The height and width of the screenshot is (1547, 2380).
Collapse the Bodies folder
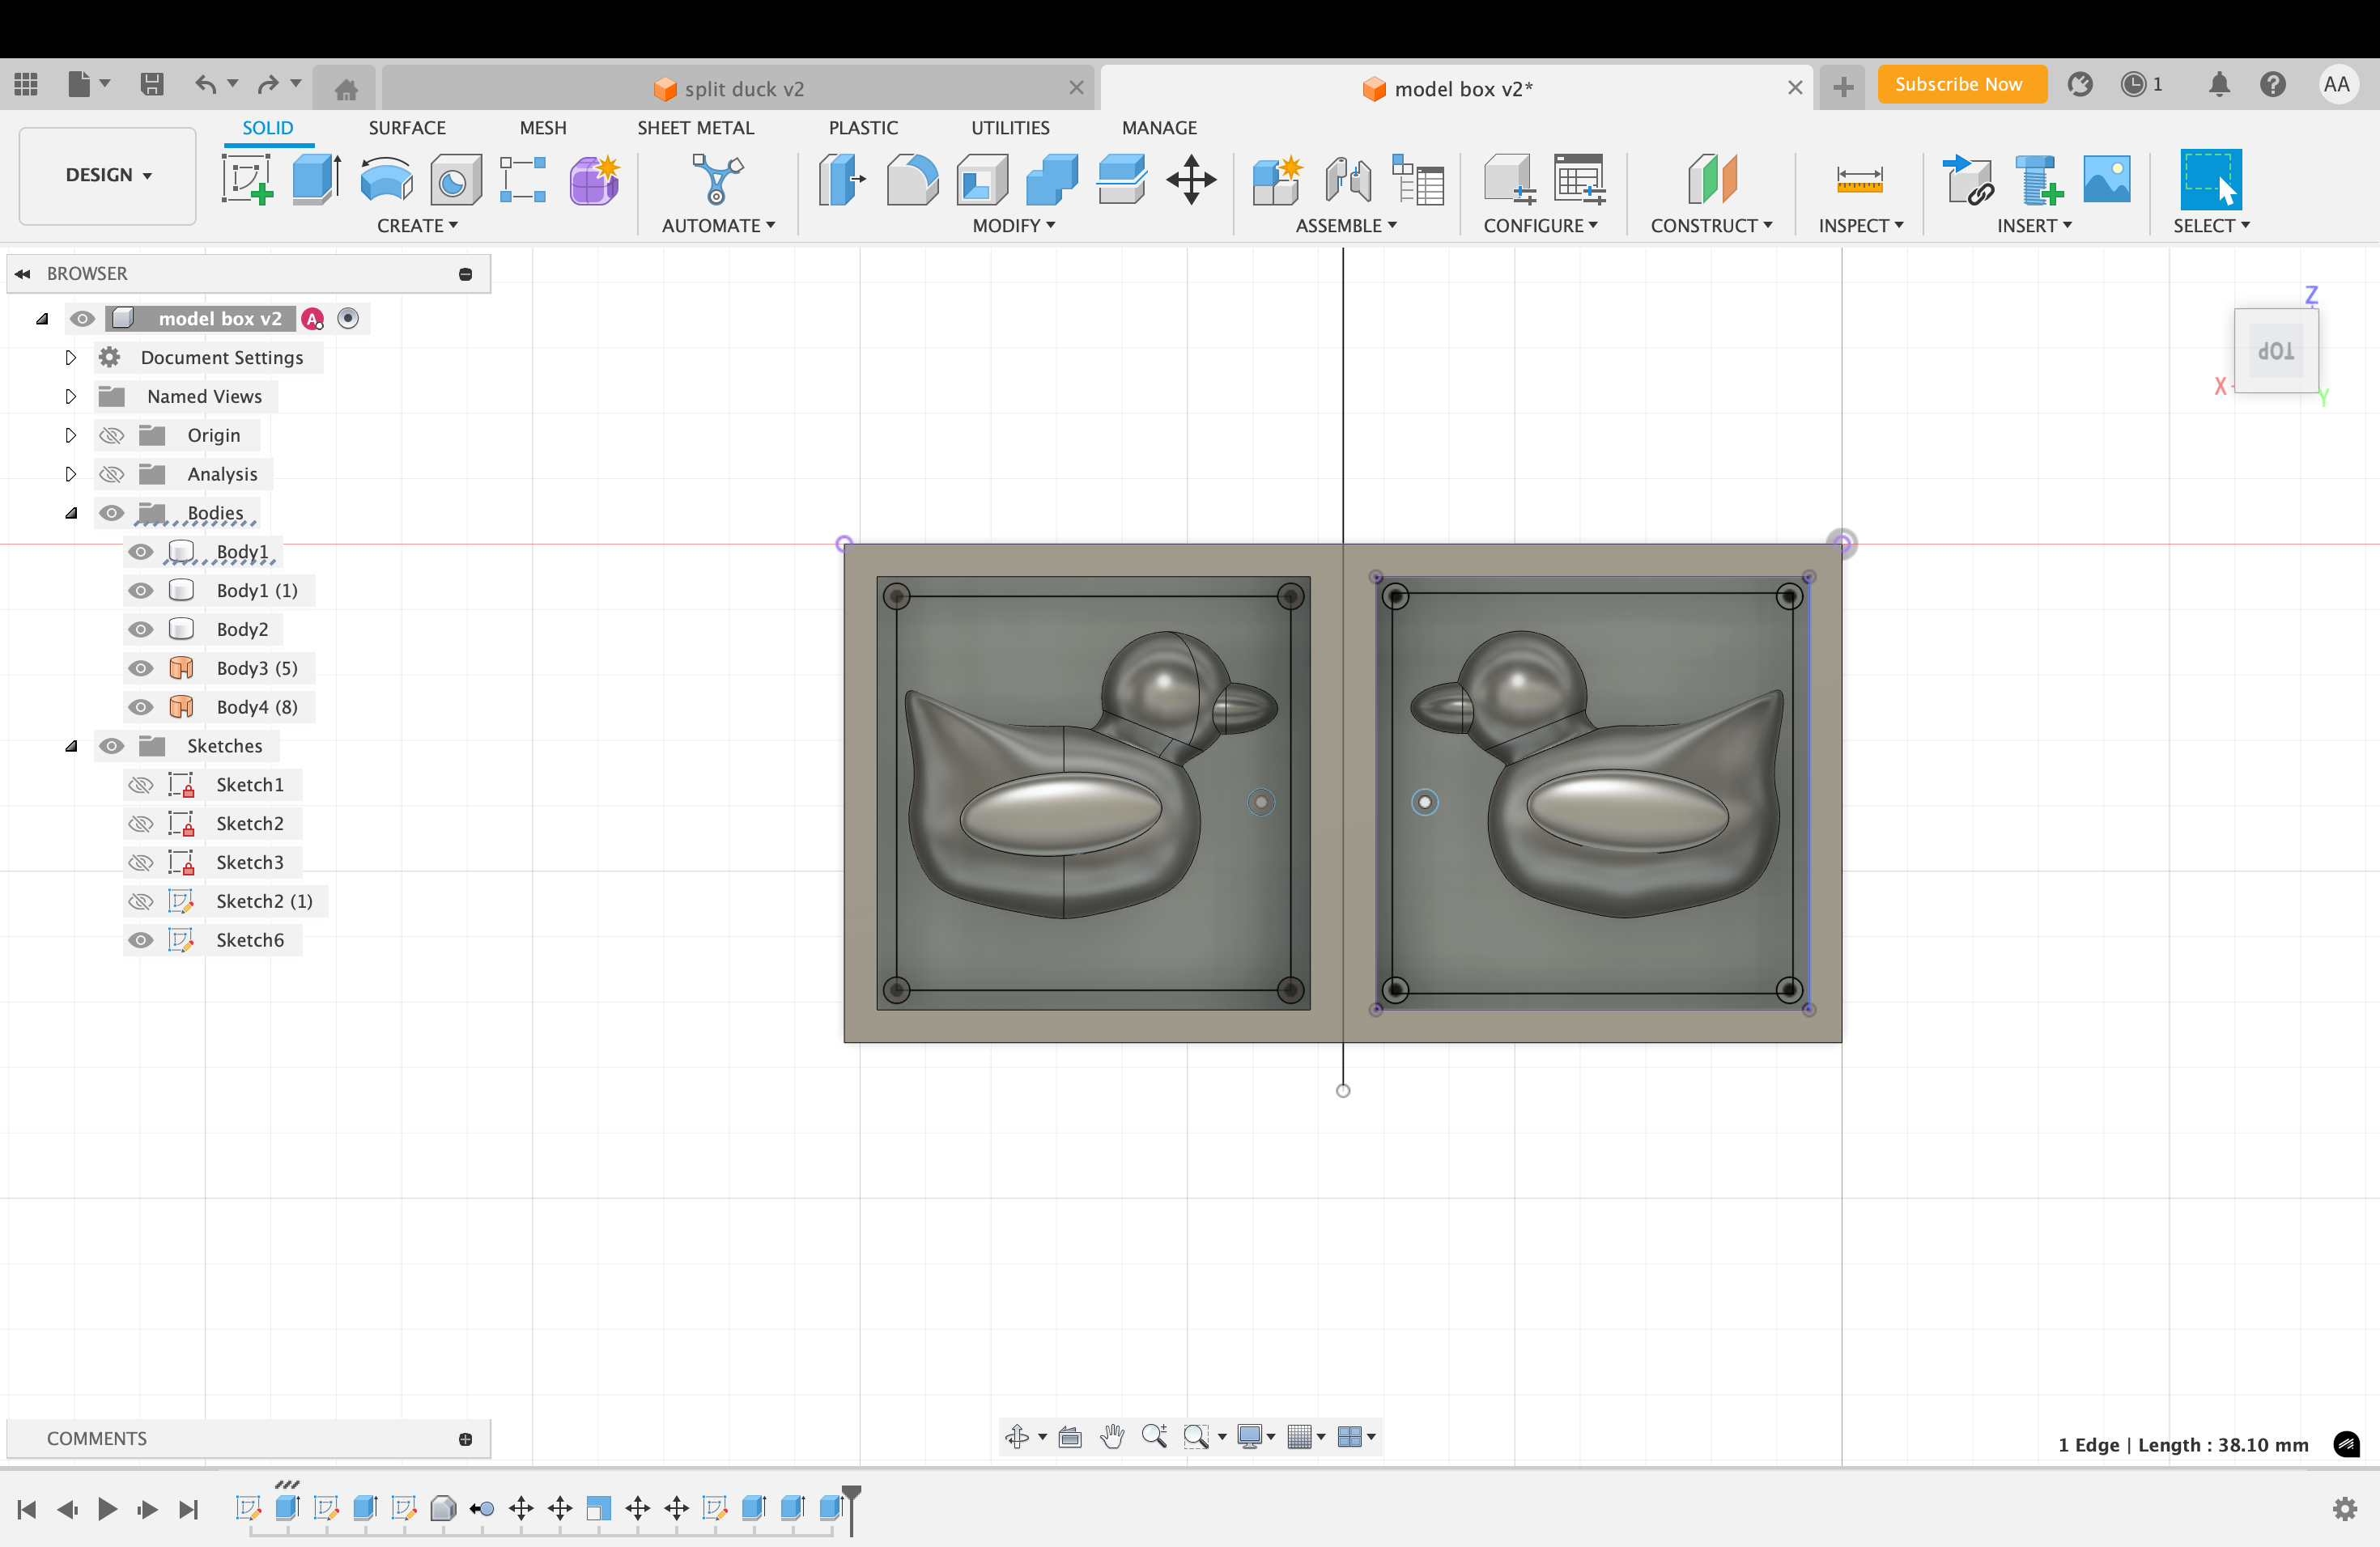70,514
